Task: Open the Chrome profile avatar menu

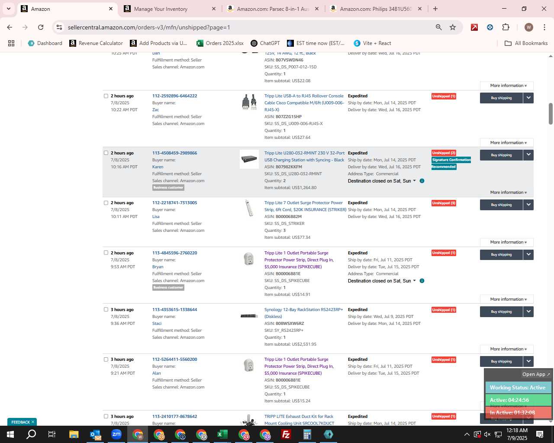Action: tap(528, 27)
